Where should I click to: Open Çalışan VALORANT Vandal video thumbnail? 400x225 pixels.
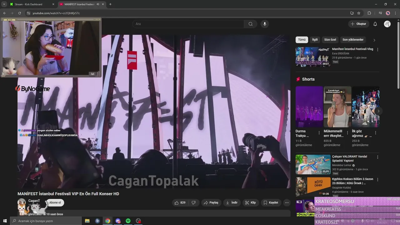coord(313,164)
